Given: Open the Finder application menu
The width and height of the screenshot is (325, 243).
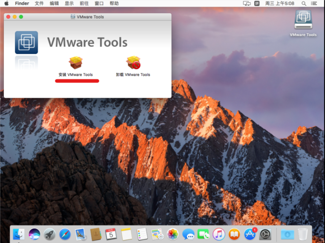Looking at the screenshot, I should tap(22, 4).
